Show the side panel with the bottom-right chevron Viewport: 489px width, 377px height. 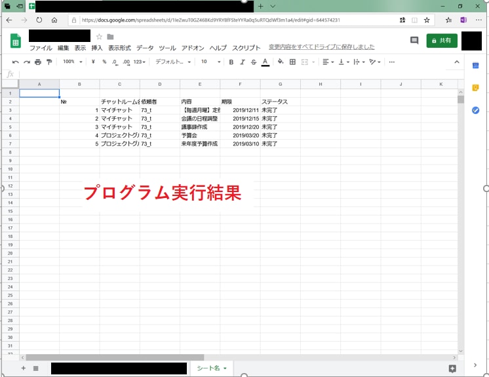(475, 365)
